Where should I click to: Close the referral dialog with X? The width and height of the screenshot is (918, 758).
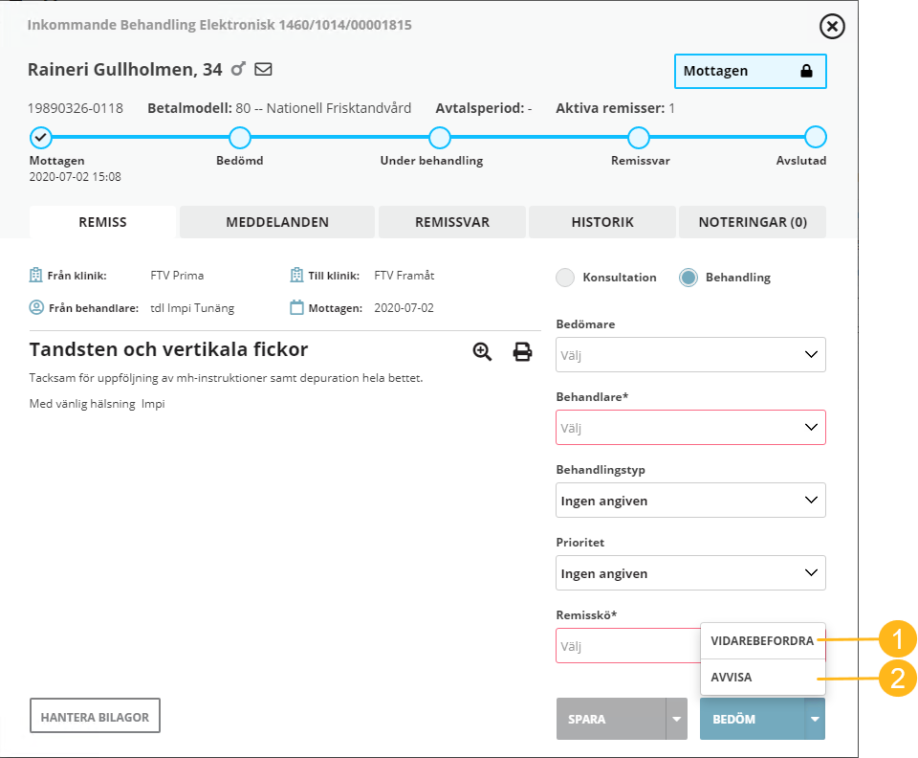(x=832, y=27)
